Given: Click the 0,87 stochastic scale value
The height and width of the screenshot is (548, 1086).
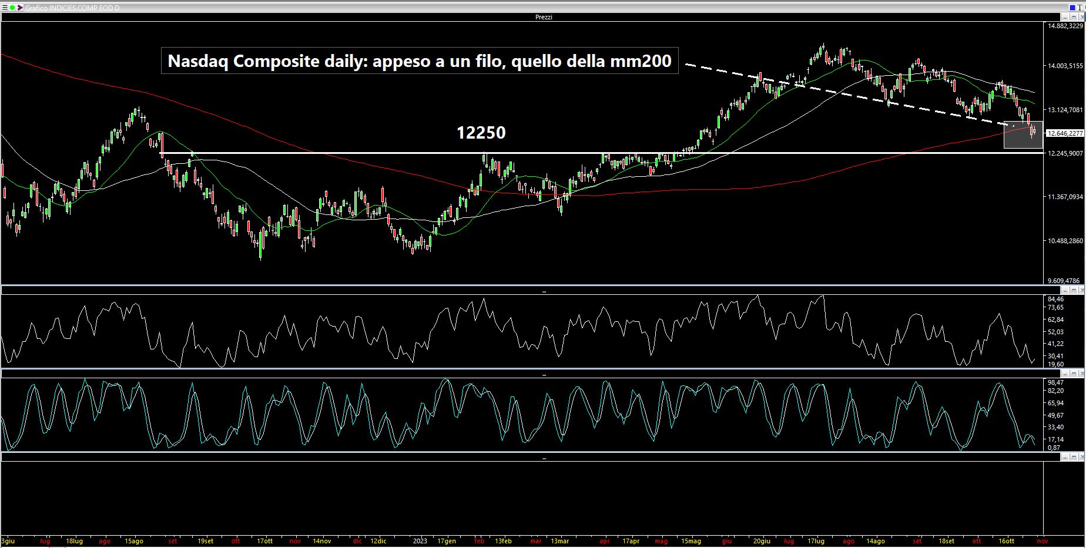Looking at the screenshot, I should [x=1054, y=448].
